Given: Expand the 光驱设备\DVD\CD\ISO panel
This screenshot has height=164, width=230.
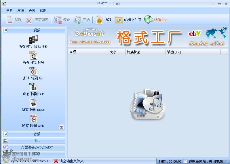Looking at the screenshot, I should [x=34, y=147].
